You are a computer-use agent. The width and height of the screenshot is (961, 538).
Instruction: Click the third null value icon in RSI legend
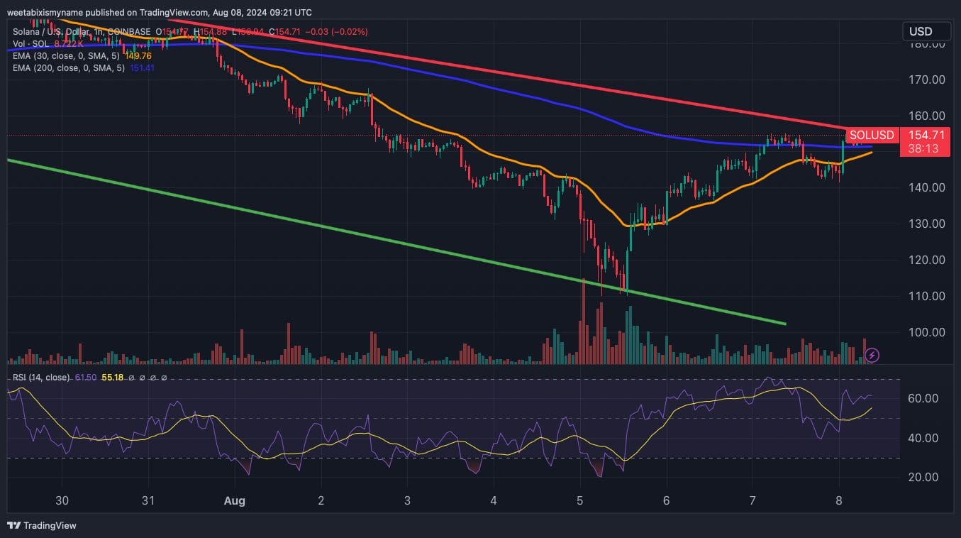152,378
